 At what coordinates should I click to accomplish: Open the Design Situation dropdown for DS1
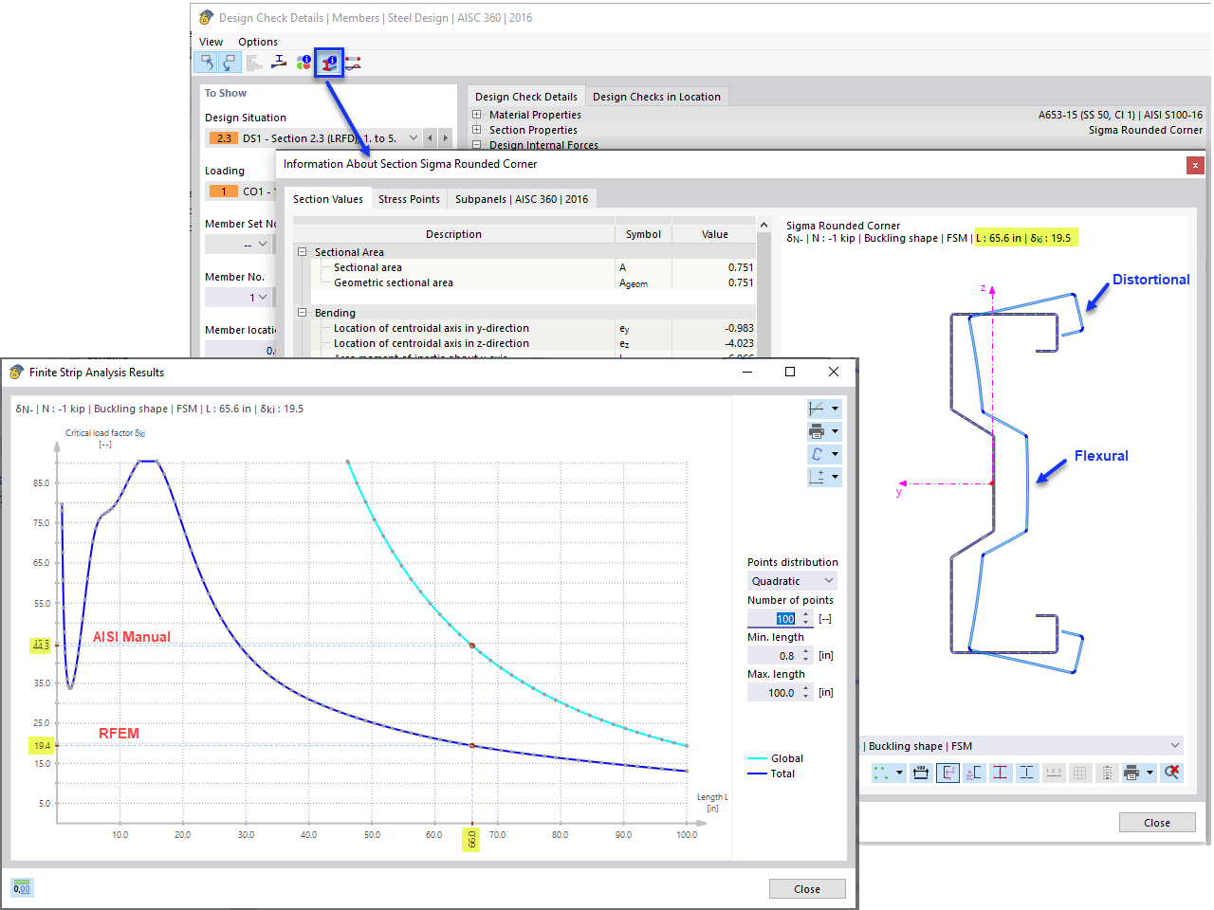tap(413, 137)
